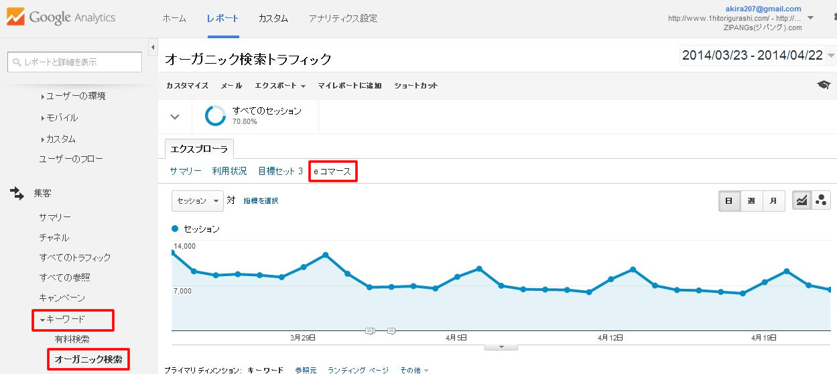The width and height of the screenshot is (837, 374).
Task: Select the 月 (month) granularity toggle
Action: click(773, 200)
